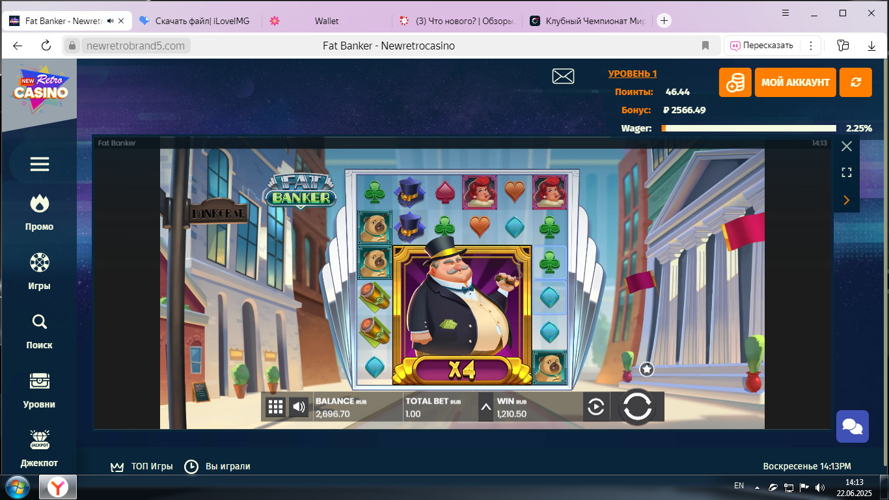The height and width of the screenshot is (500, 889).
Task: Click the Fat Banker game logo
Action: (301, 191)
